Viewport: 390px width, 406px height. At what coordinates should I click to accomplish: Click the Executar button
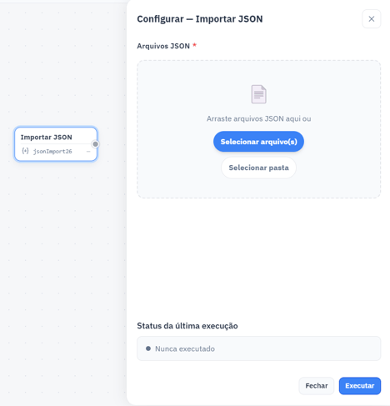[360, 386]
